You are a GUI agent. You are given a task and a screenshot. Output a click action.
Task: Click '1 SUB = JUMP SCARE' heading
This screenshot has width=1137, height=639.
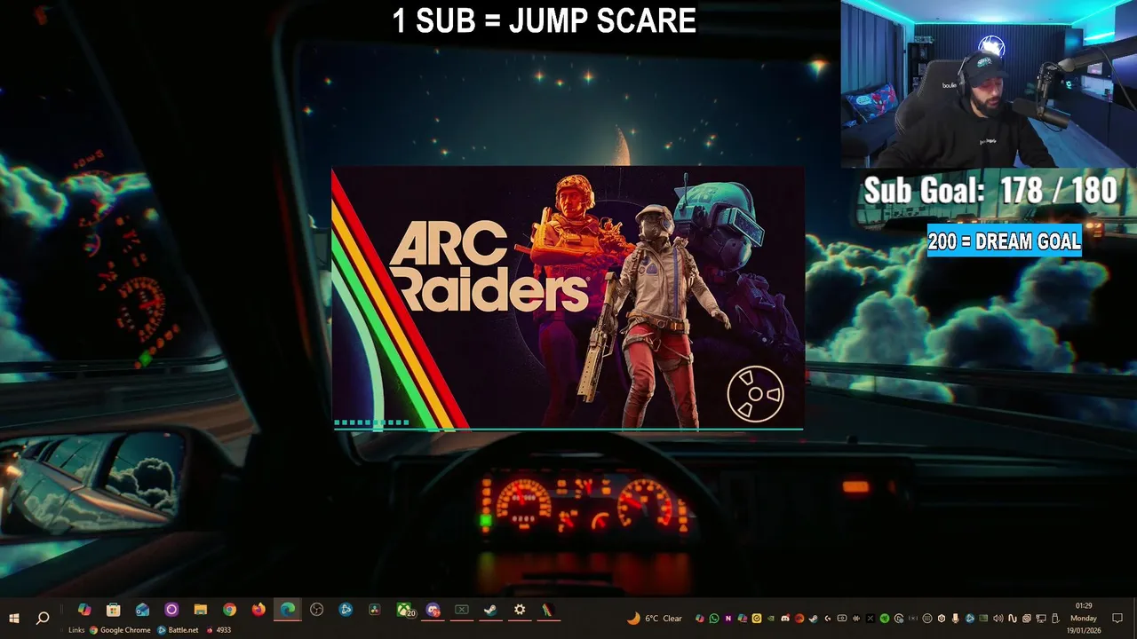(544, 21)
